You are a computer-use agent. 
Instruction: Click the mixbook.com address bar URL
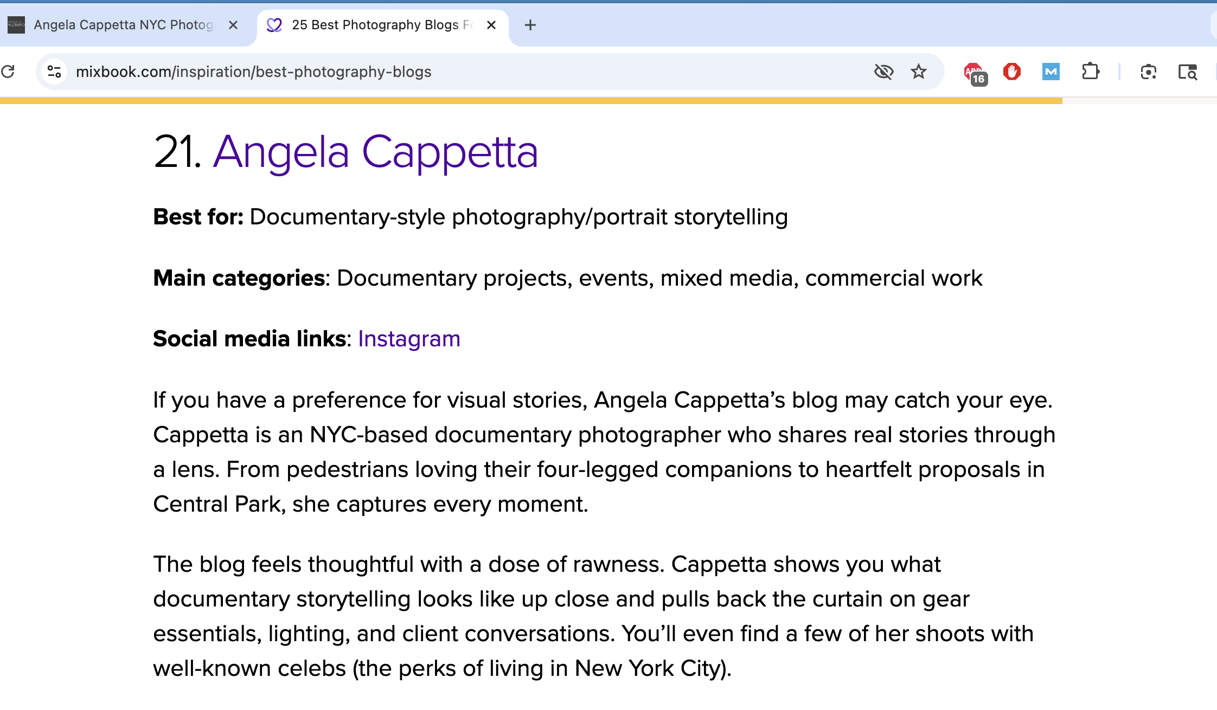[x=254, y=72]
